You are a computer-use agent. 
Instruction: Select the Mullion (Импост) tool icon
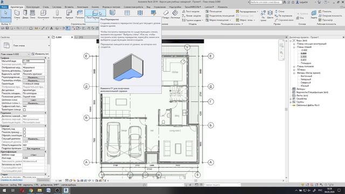pos(140,13)
